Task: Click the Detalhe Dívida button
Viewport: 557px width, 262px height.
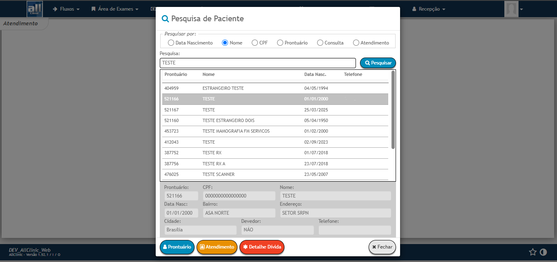Action: point(262,247)
